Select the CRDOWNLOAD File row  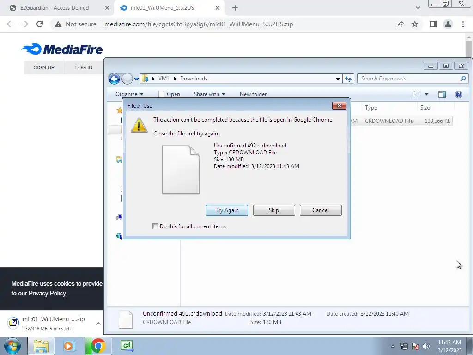(x=402, y=121)
